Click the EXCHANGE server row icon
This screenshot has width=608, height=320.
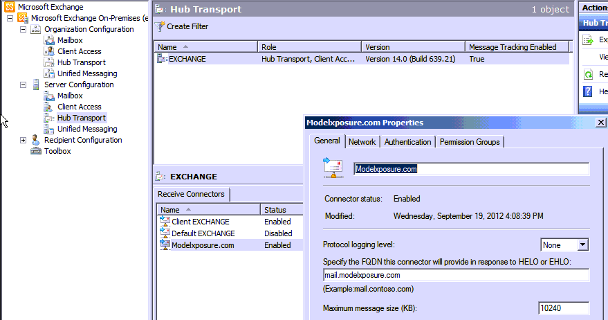pos(162,59)
